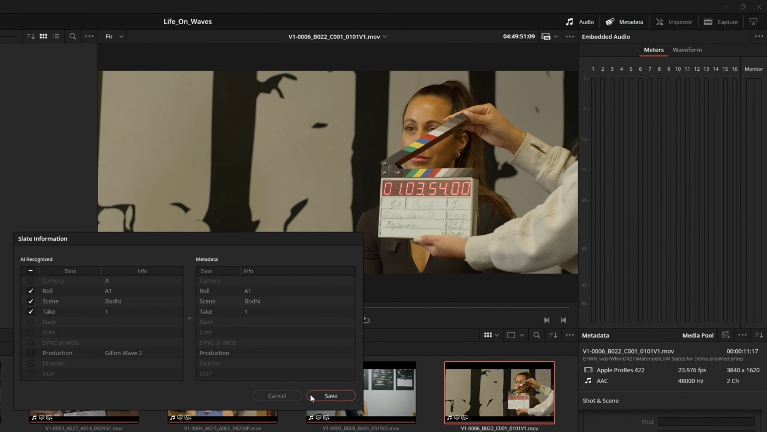Screen dimensions: 767x432
Task: Click the Metadata panel icon
Action: coord(610,22)
